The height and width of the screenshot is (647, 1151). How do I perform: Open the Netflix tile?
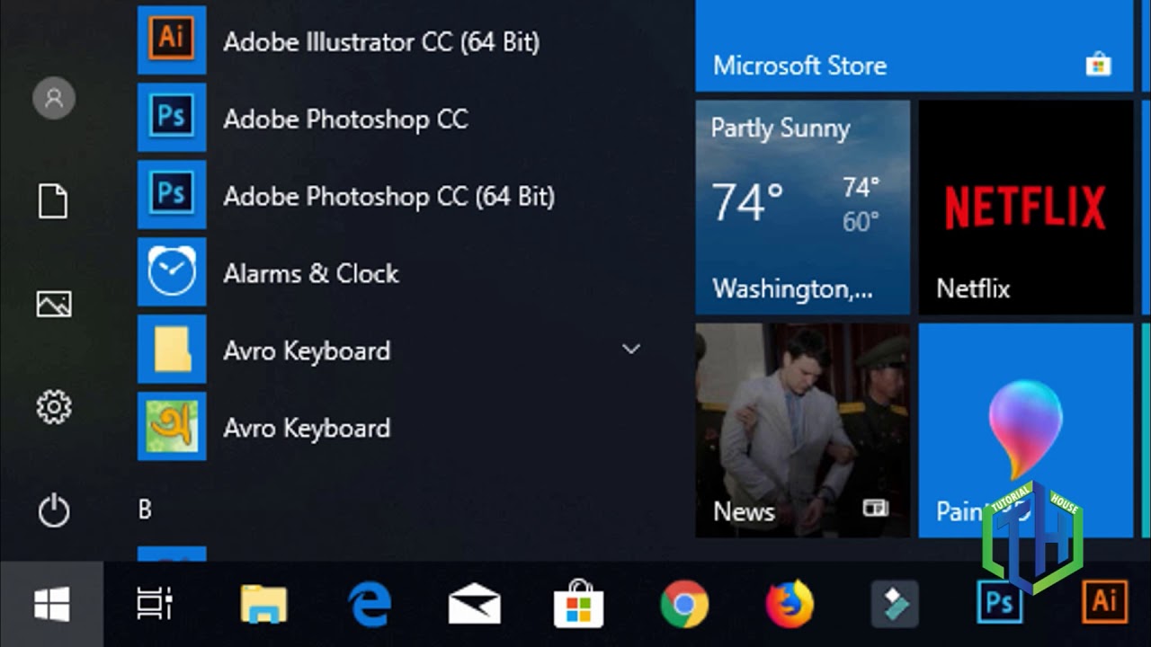(1026, 208)
